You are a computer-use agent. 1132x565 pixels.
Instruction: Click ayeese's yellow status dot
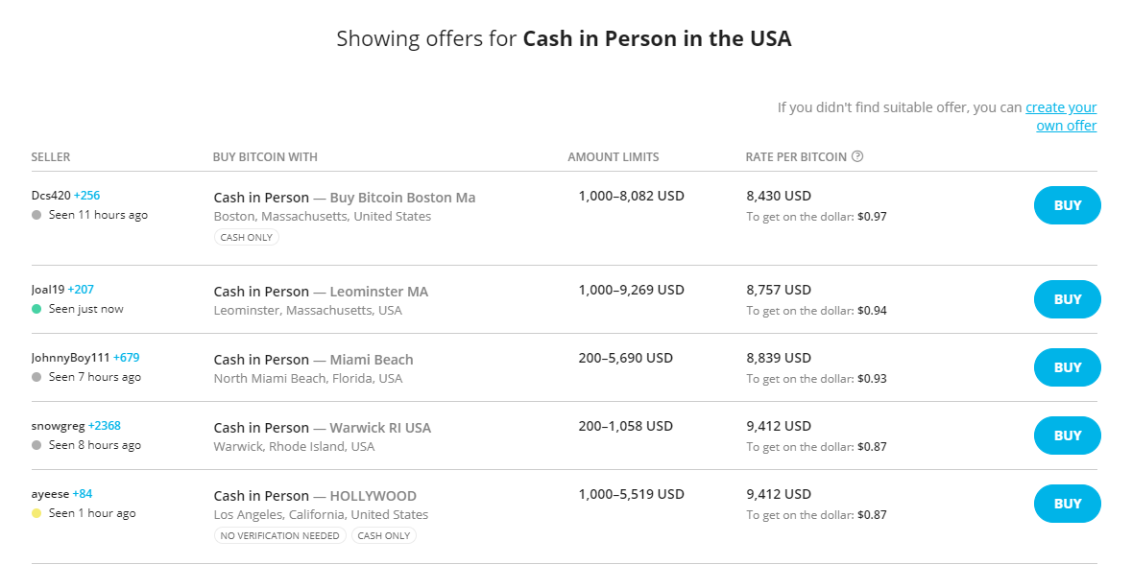click(x=36, y=513)
